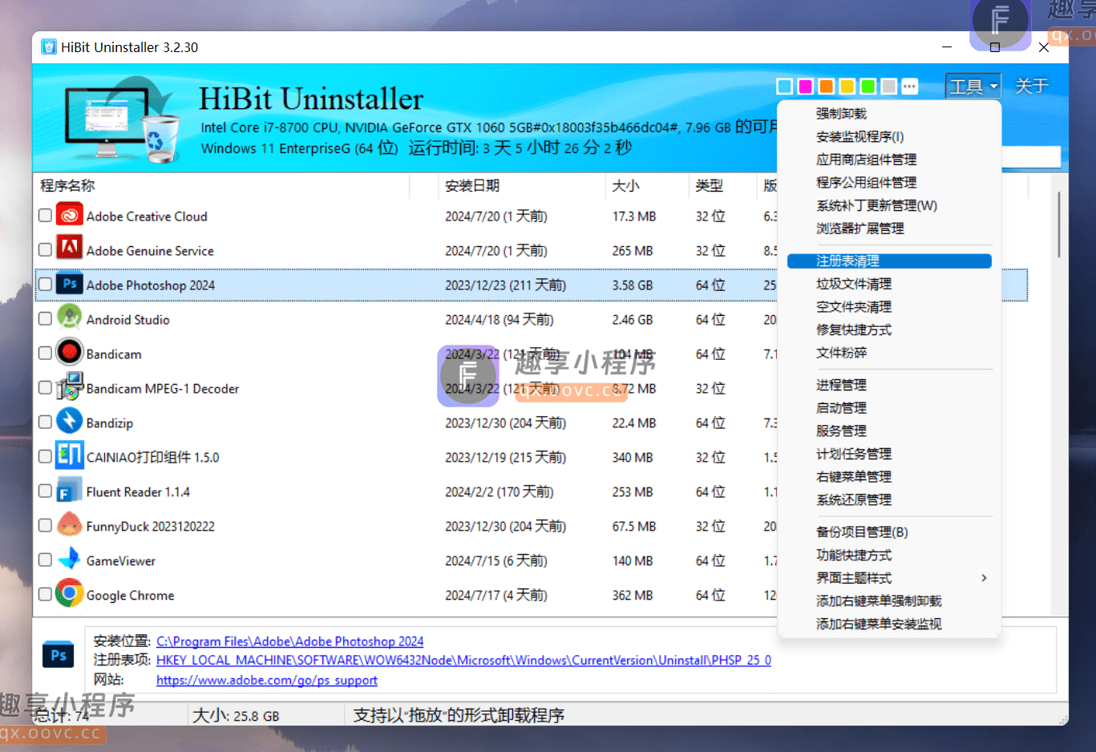Tick the Adobe Creative Cloud checkbox
This screenshot has width=1096, height=752.
coord(45,216)
